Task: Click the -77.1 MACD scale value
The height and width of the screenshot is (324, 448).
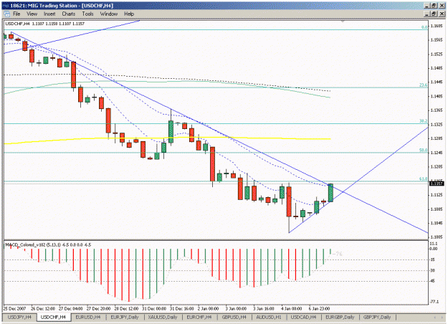Action: (434, 302)
